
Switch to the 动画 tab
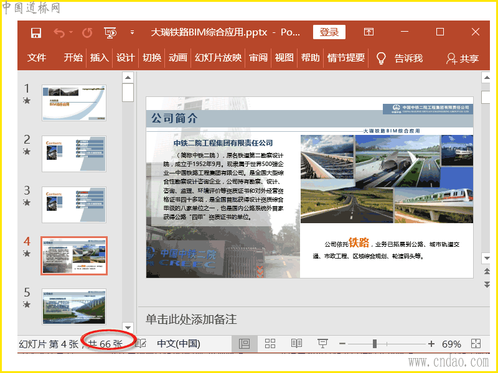coord(178,58)
